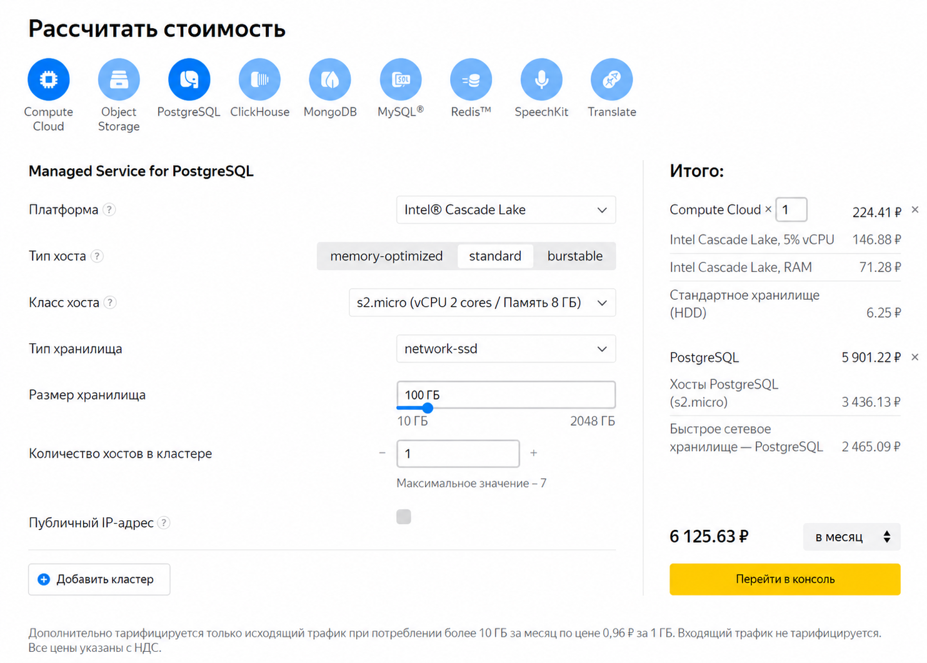
Task: Click the Intel Cascade Lake, RAM line
Action: click(784, 267)
